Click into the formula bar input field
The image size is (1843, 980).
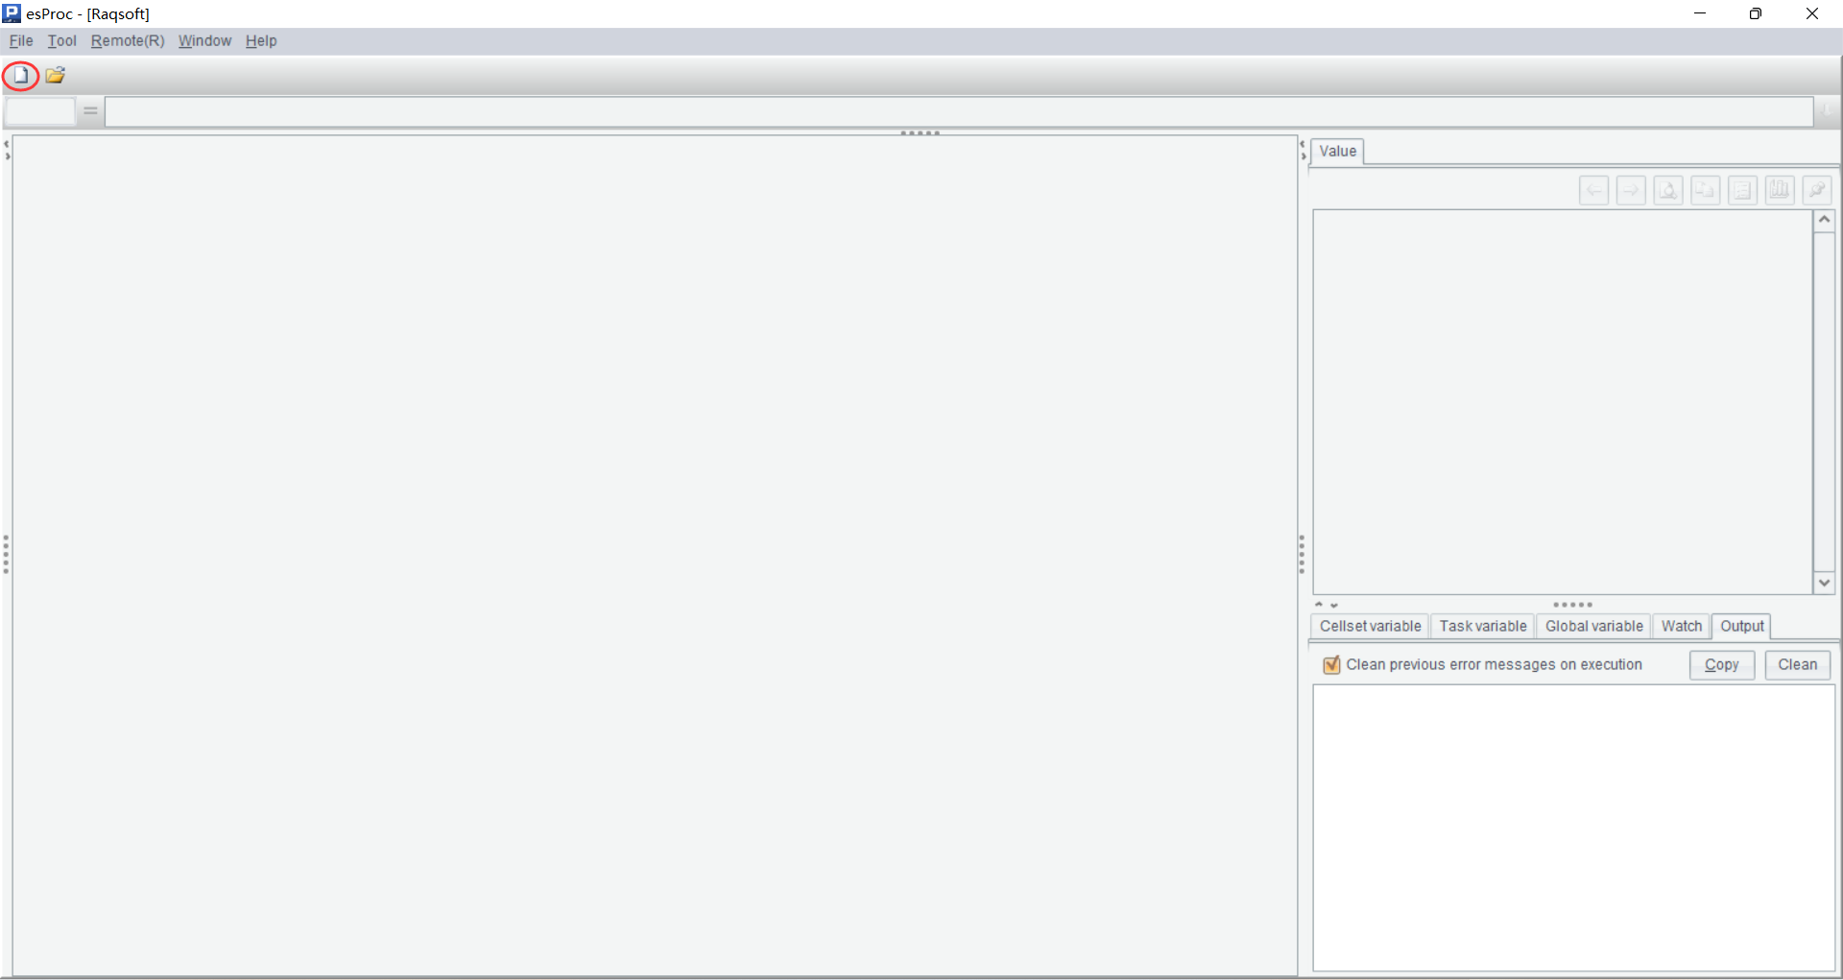click(x=959, y=111)
